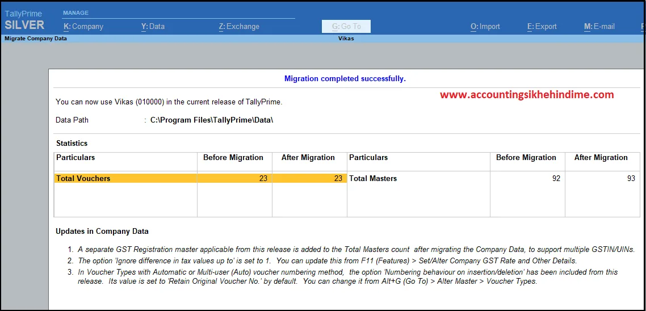Image resolution: width=646 pixels, height=311 pixels.
Task: Open the Z: Exchange menu
Action: (239, 26)
